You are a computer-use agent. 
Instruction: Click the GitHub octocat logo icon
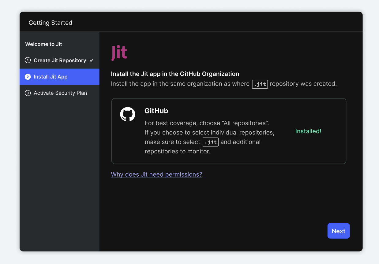[128, 114]
